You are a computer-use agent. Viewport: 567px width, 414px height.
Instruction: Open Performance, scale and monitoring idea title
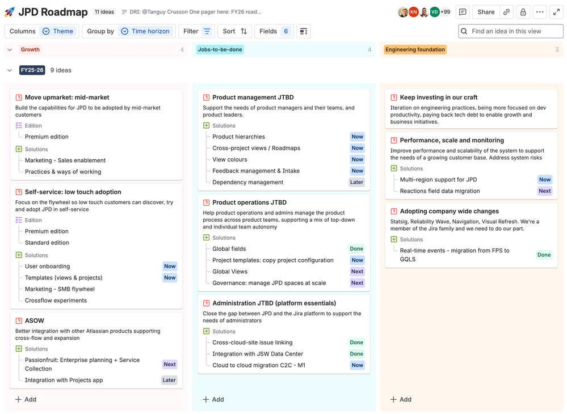[452, 141]
